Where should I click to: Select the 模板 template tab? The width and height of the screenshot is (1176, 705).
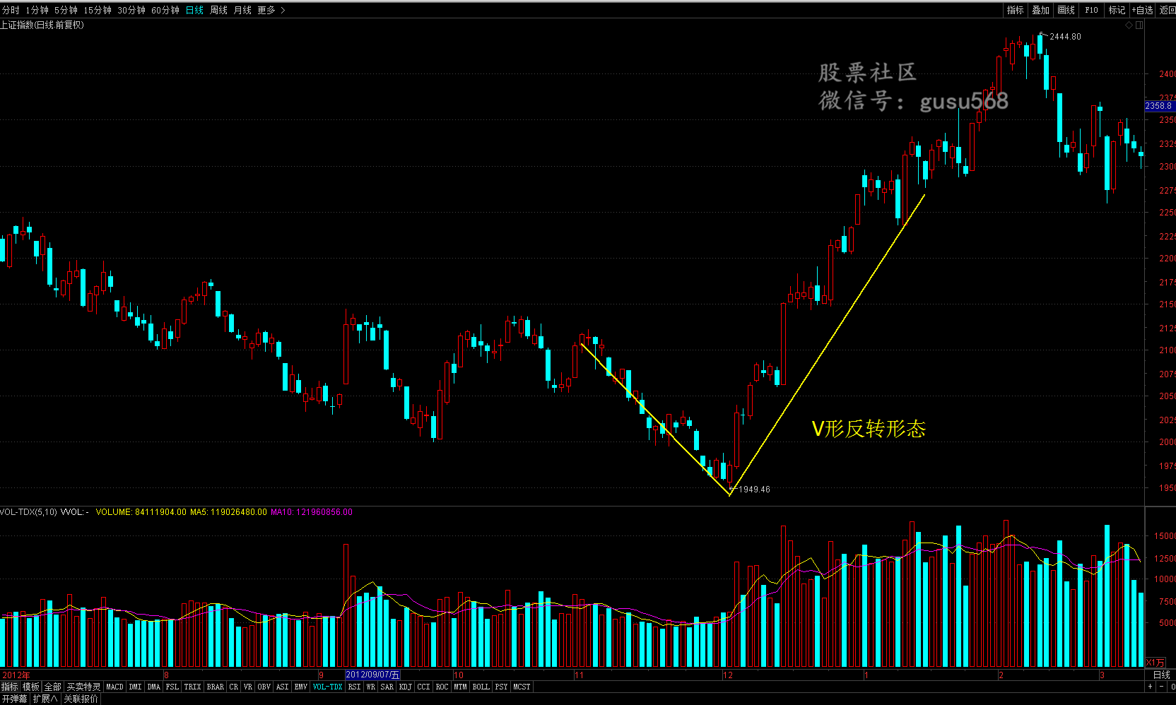point(31,687)
